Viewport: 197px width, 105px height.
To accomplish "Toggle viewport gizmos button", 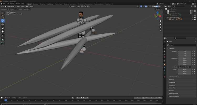I will click(x=141, y=6).
